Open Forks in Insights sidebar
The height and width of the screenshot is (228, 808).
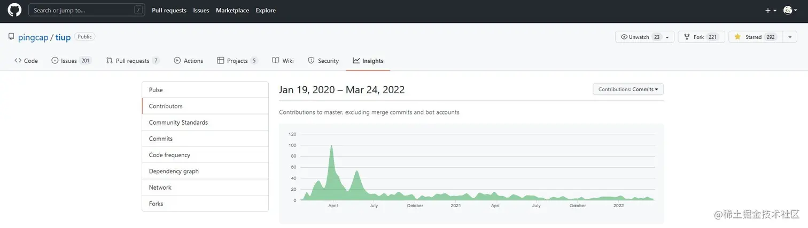click(x=205, y=203)
